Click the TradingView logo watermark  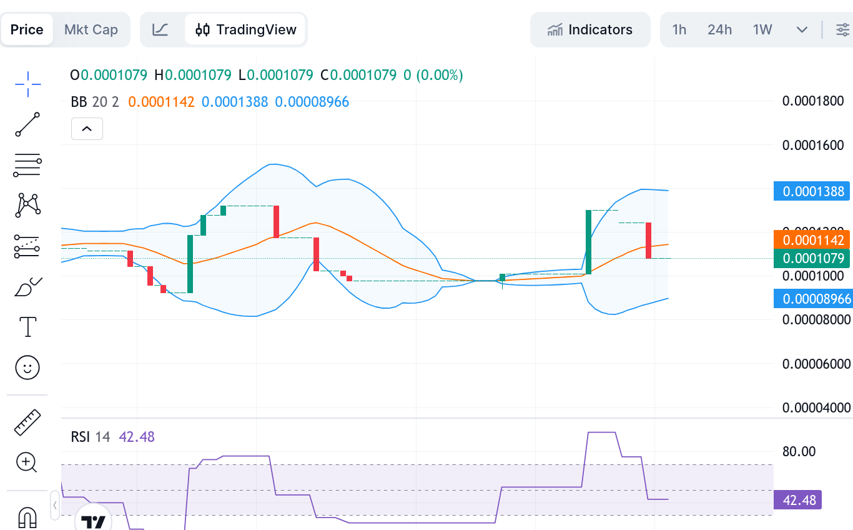94,521
